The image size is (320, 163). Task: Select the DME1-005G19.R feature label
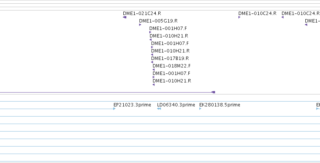click(158, 21)
